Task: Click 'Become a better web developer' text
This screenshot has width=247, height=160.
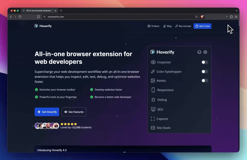Action: [x=113, y=97]
